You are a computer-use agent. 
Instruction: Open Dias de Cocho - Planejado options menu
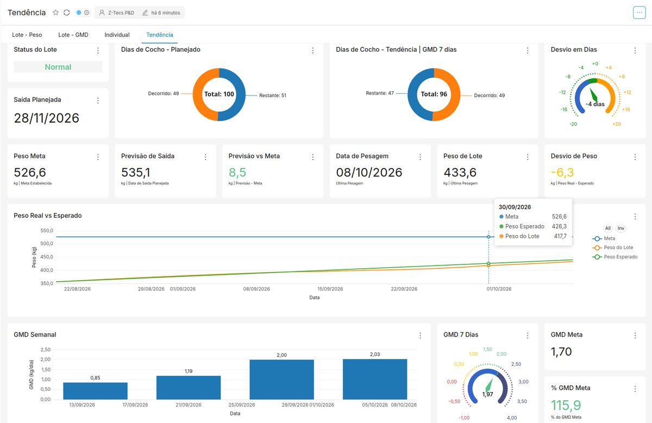click(313, 50)
